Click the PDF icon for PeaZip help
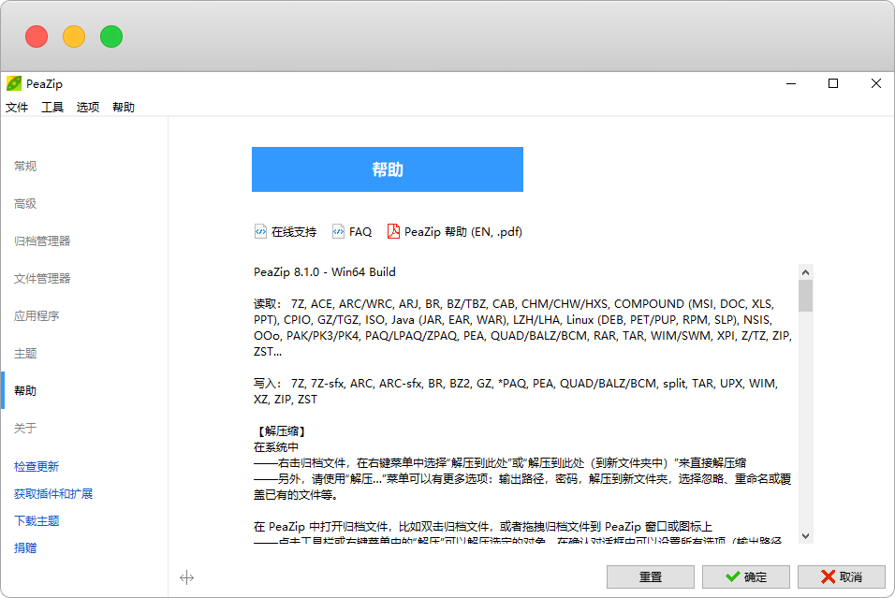Viewport: 895px width, 598px height. (393, 232)
